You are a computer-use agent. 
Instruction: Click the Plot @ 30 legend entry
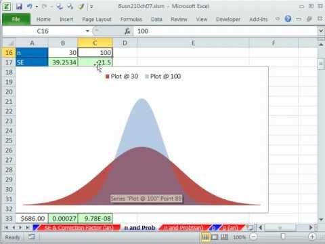coord(122,77)
